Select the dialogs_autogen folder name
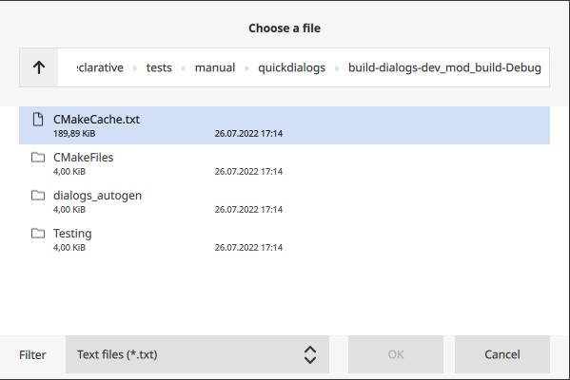The height and width of the screenshot is (380, 570). click(x=97, y=196)
